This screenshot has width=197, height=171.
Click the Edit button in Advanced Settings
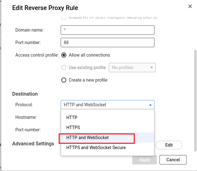[169, 145]
